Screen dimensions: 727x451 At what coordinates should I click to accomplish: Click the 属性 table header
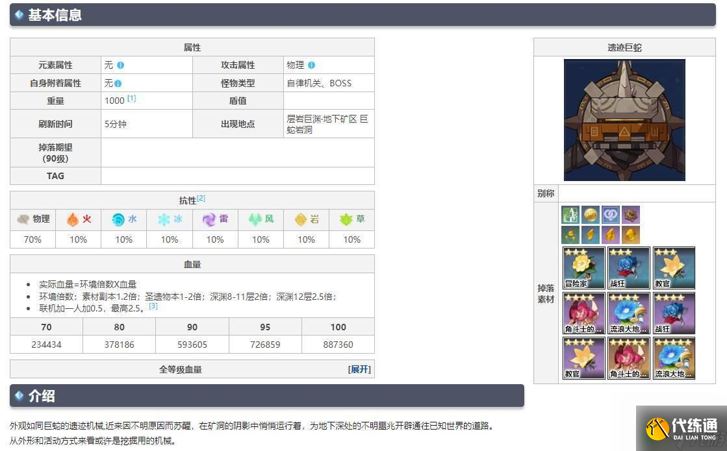click(x=192, y=47)
